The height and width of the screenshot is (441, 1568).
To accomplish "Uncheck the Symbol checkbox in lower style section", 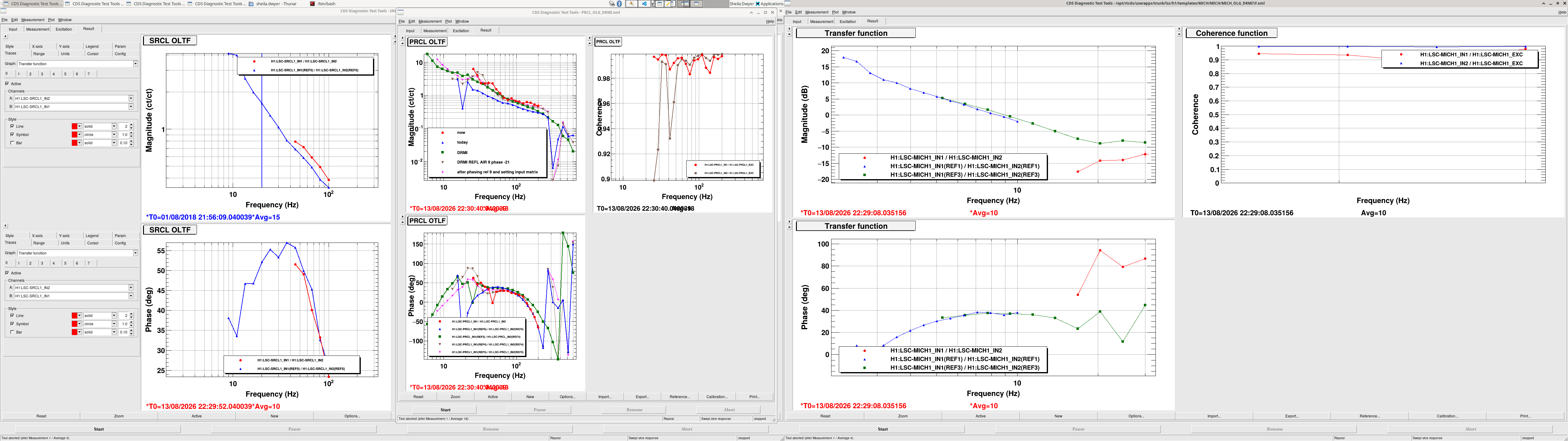I will coord(12,323).
